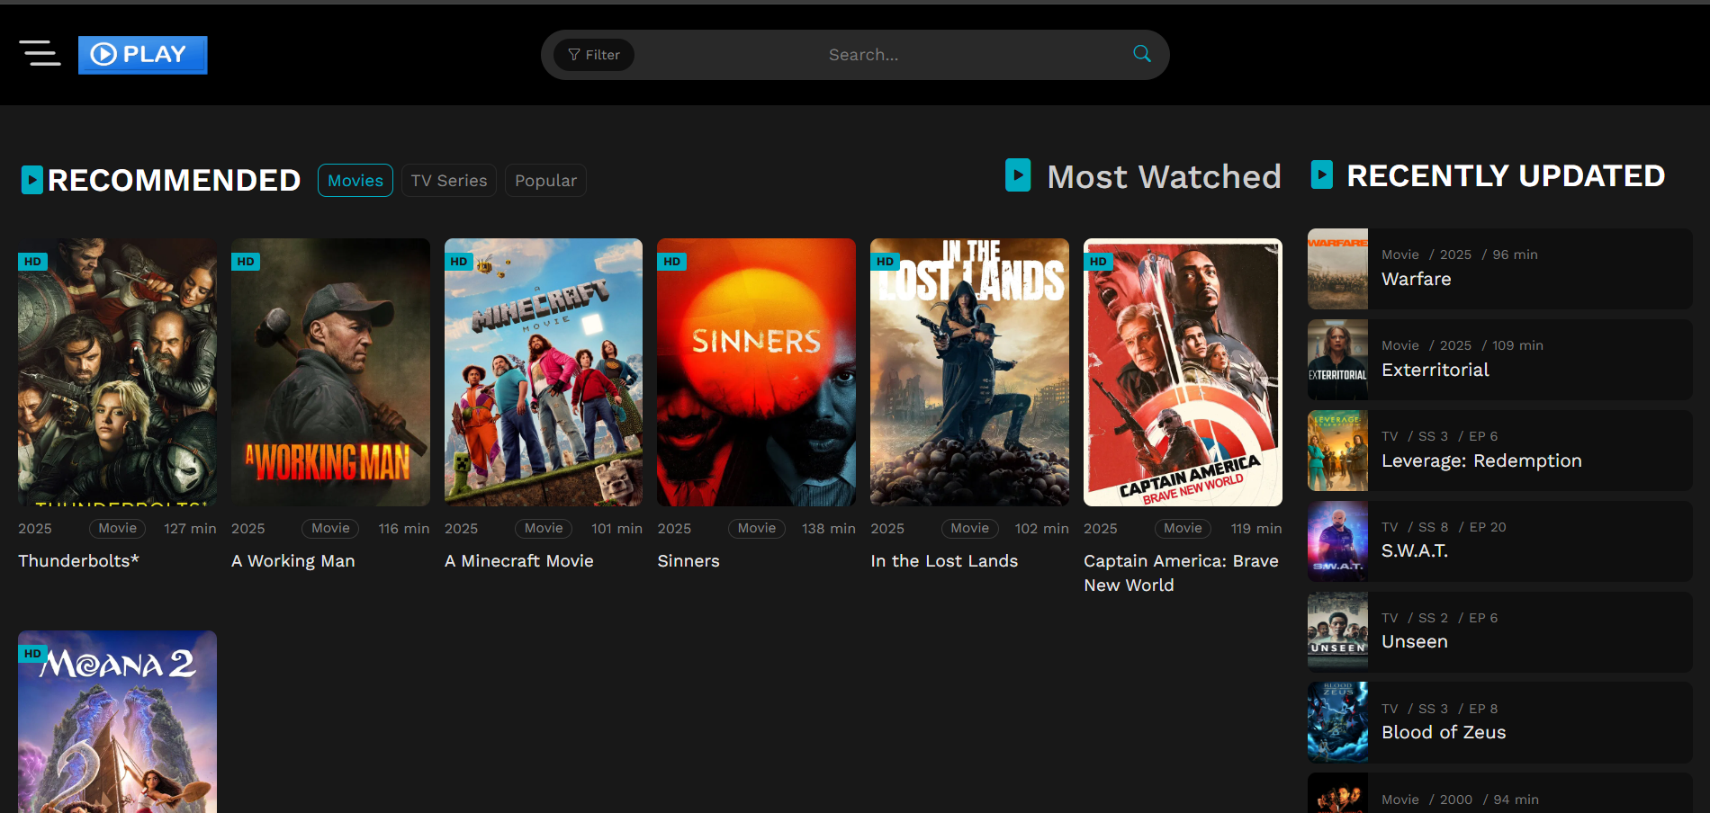The height and width of the screenshot is (813, 1710).
Task: Click the Blood of Zeus thumbnail
Action: click(1337, 723)
